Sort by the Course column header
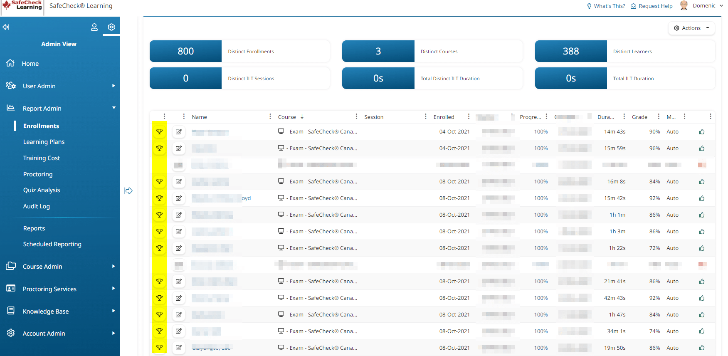Viewport: 728px width, 356px height. [x=287, y=117]
